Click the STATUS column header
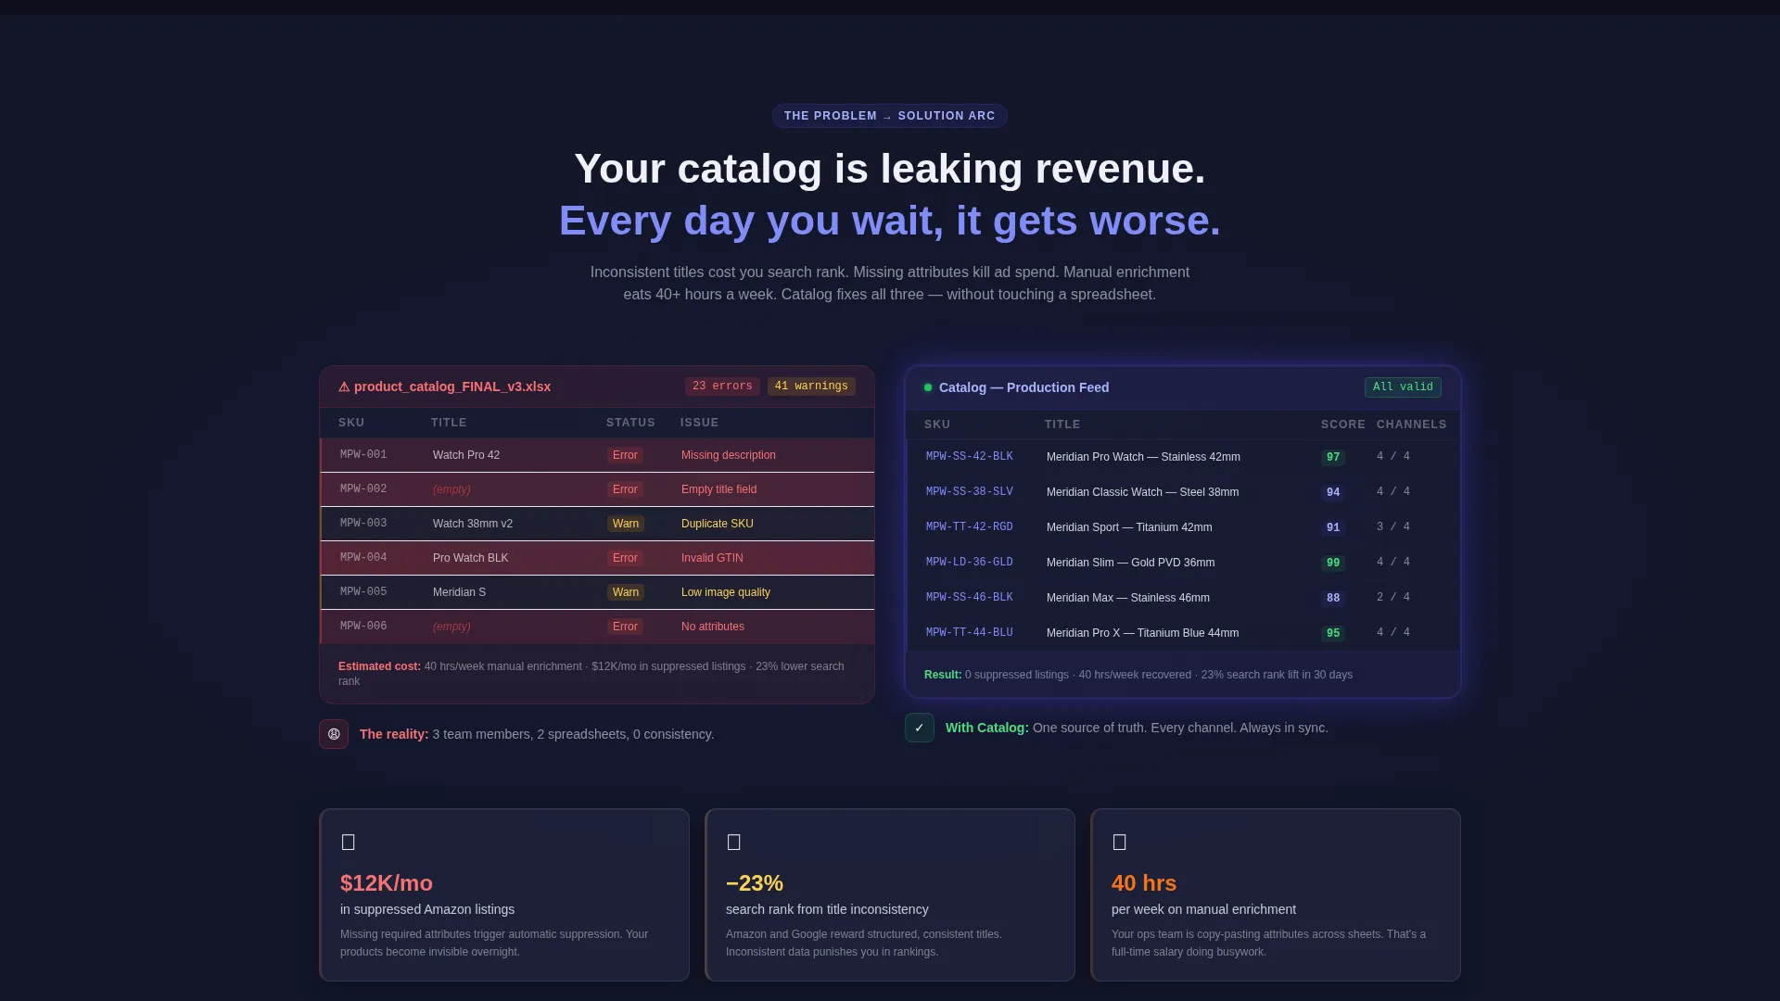 click(x=630, y=423)
